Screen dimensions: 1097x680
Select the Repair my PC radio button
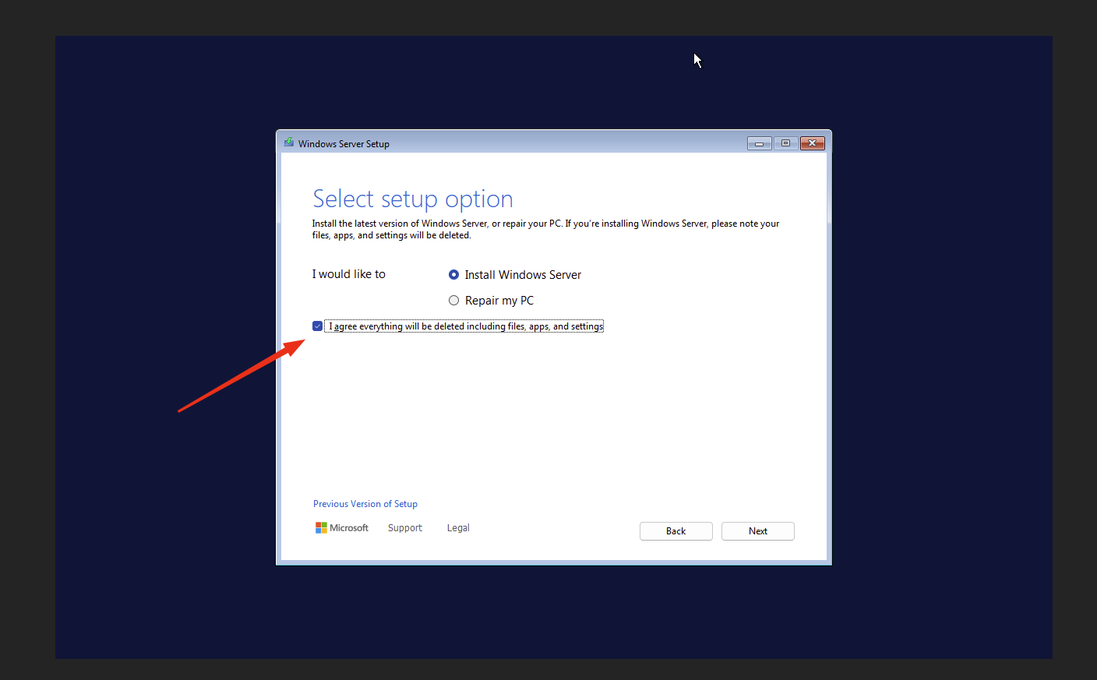(x=453, y=300)
